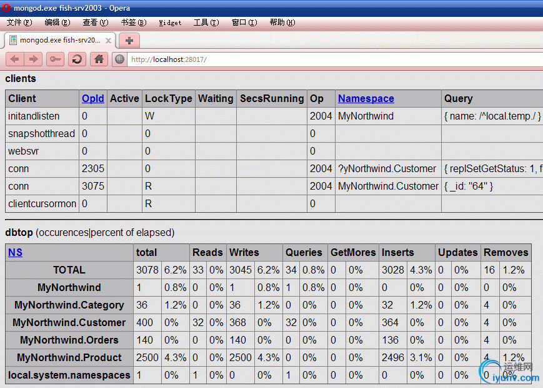This screenshot has width=543, height=388.
Task: Select the MyNorthwind.Product row label
Action: point(69,357)
